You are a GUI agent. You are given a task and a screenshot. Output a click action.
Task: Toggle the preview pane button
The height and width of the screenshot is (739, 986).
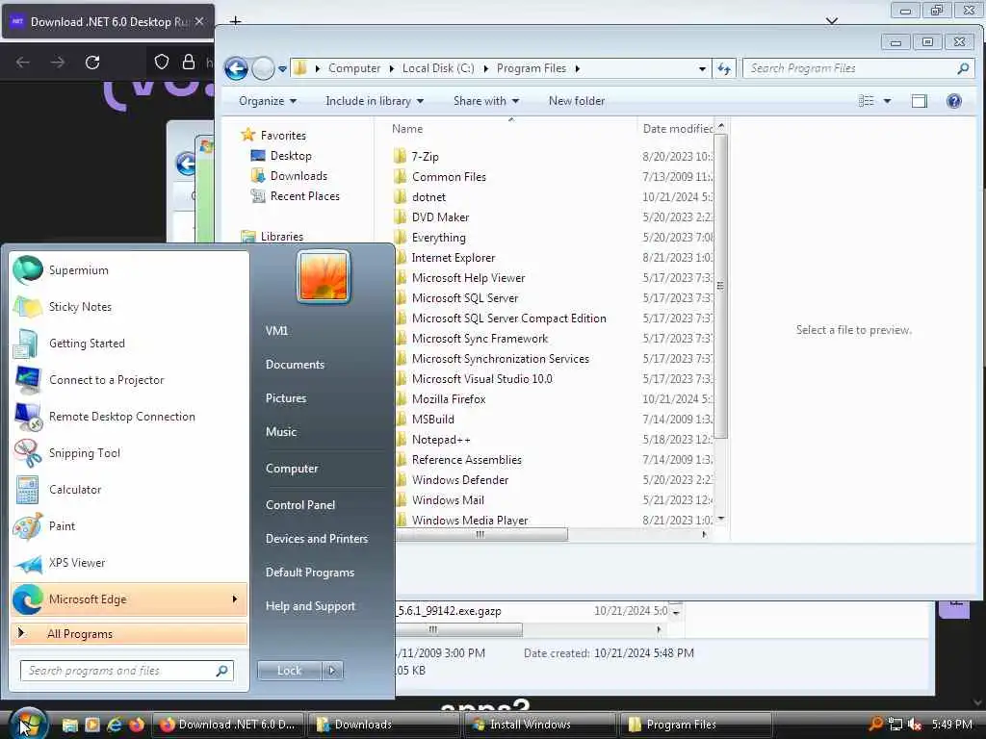(x=920, y=100)
